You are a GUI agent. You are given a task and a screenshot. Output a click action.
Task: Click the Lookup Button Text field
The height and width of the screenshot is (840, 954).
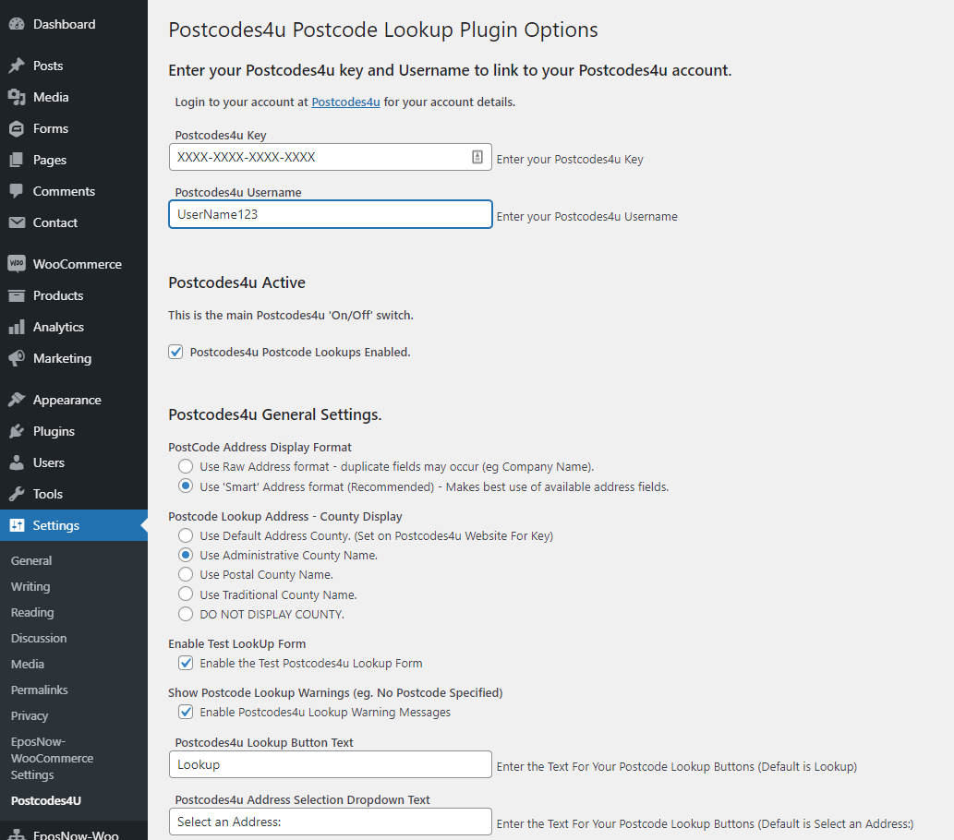(x=331, y=764)
